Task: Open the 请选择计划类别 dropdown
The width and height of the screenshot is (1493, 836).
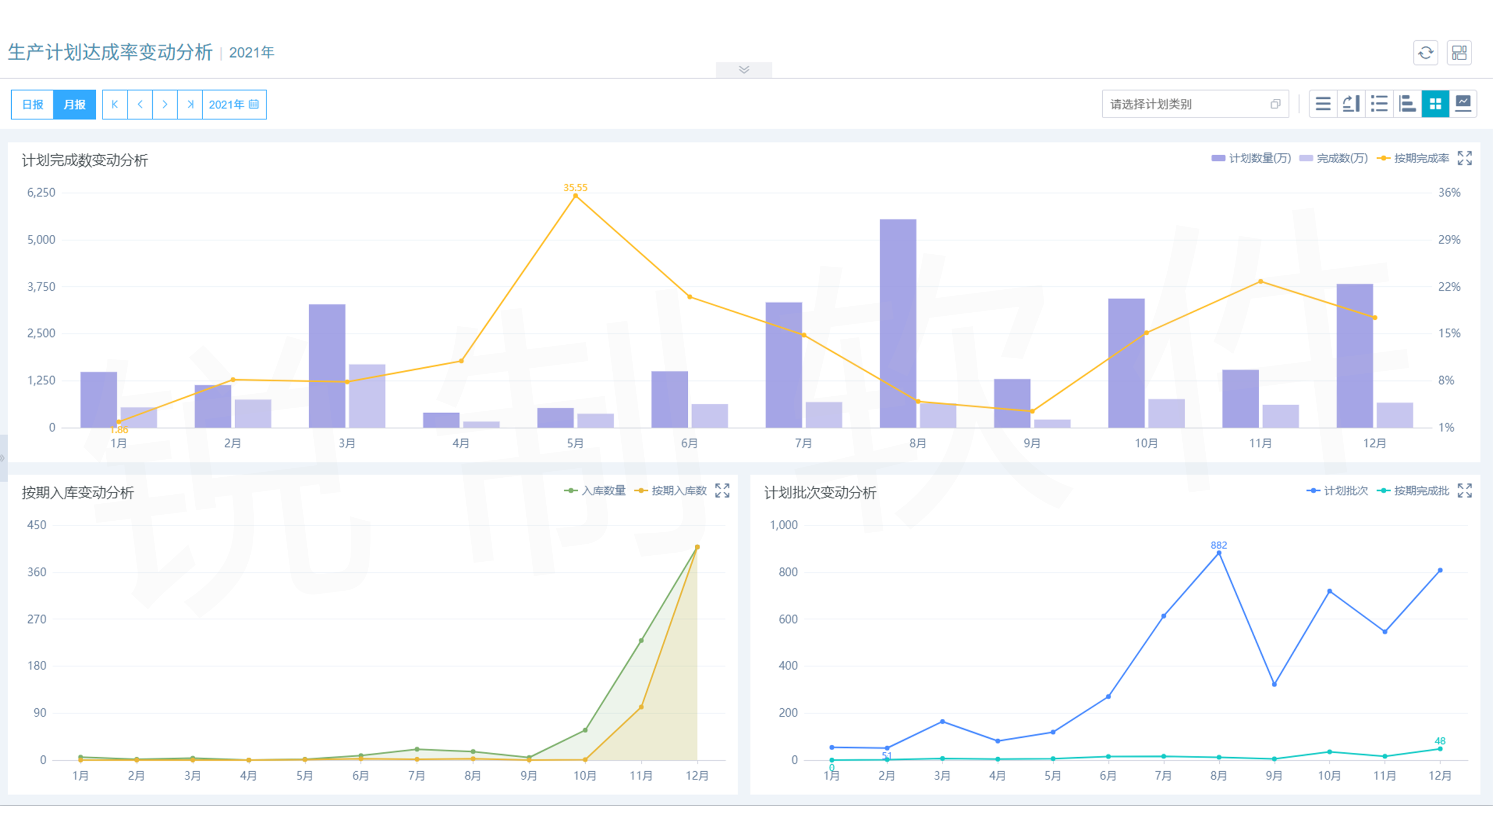Action: (x=1194, y=104)
